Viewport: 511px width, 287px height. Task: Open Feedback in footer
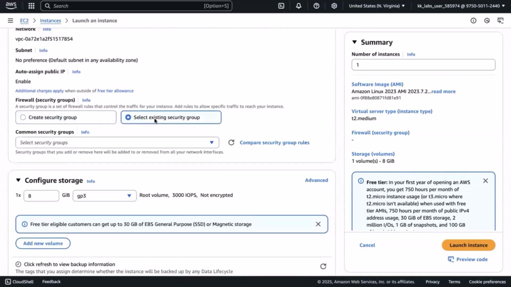pyautogui.click(x=51, y=281)
